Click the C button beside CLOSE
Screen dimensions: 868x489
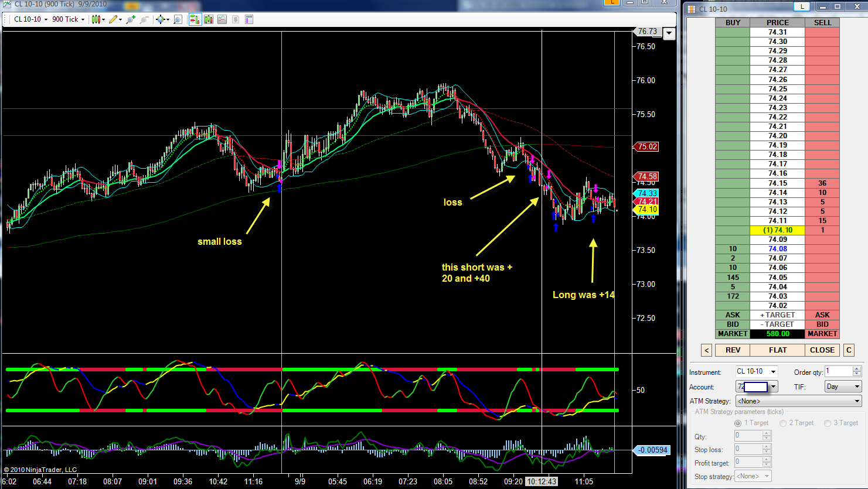(x=849, y=350)
